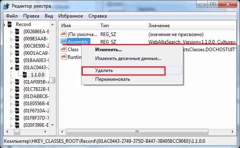Click the (значение не присвоено) data cell
This screenshot has width=240, height=148.
point(176,34)
